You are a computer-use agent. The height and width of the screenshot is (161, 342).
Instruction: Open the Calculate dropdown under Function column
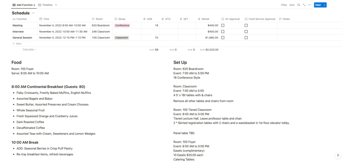click(x=29, y=50)
